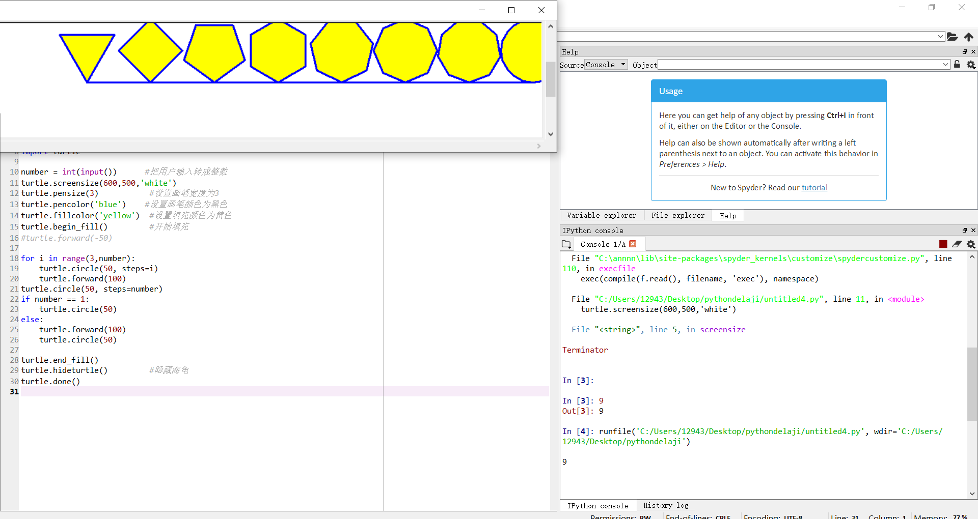Viewport: 978px width, 519px height.
Task: Click console scrollbar down arrow
Action: pyautogui.click(x=972, y=494)
